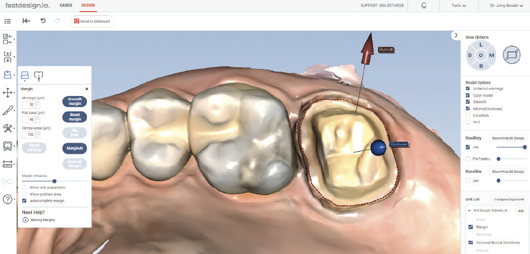Uncheck Autocomplete margin option

tap(24, 201)
